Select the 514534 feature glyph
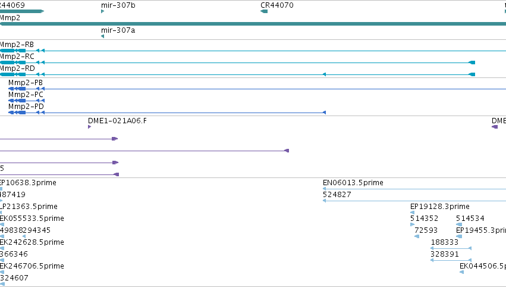 coord(459,224)
